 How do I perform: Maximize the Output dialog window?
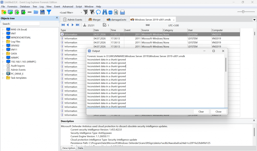tap(214, 51)
